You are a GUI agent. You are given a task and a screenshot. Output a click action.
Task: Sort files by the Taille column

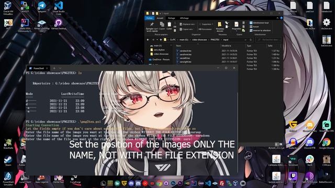(270, 46)
